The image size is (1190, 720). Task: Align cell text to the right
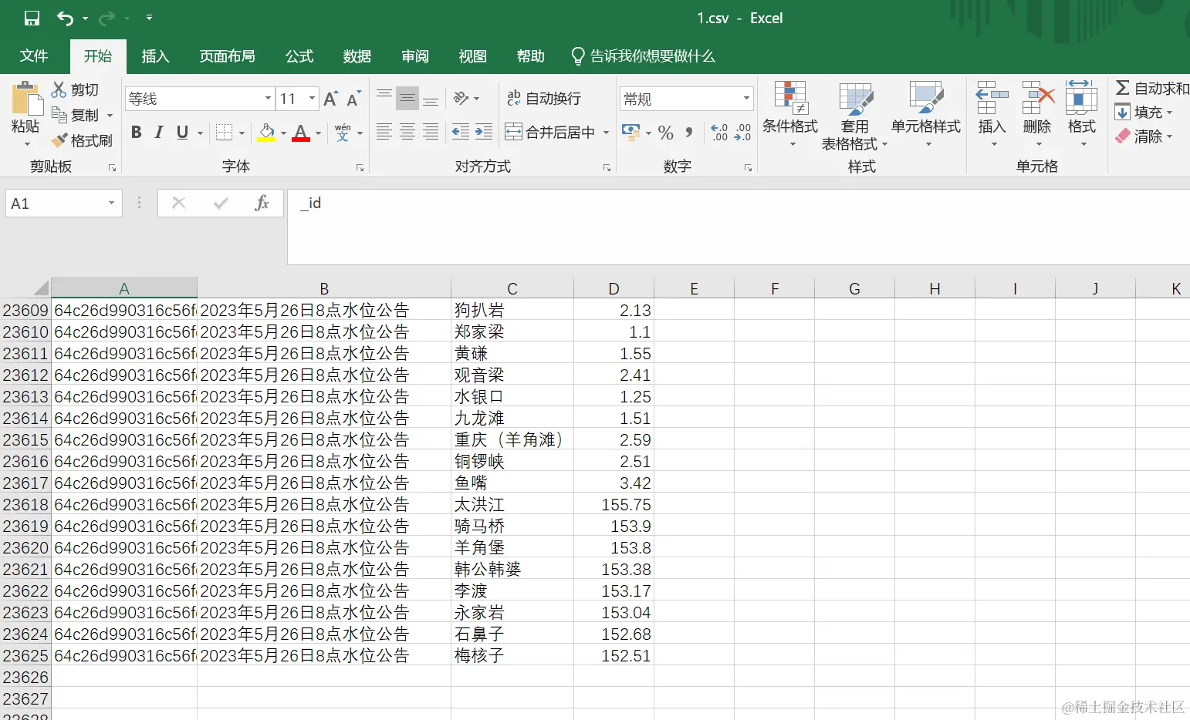pos(431,133)
